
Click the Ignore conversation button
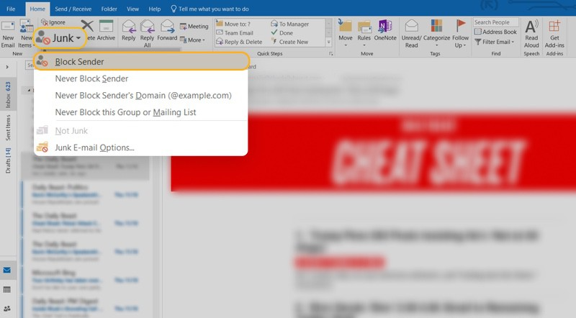point(53,22)
